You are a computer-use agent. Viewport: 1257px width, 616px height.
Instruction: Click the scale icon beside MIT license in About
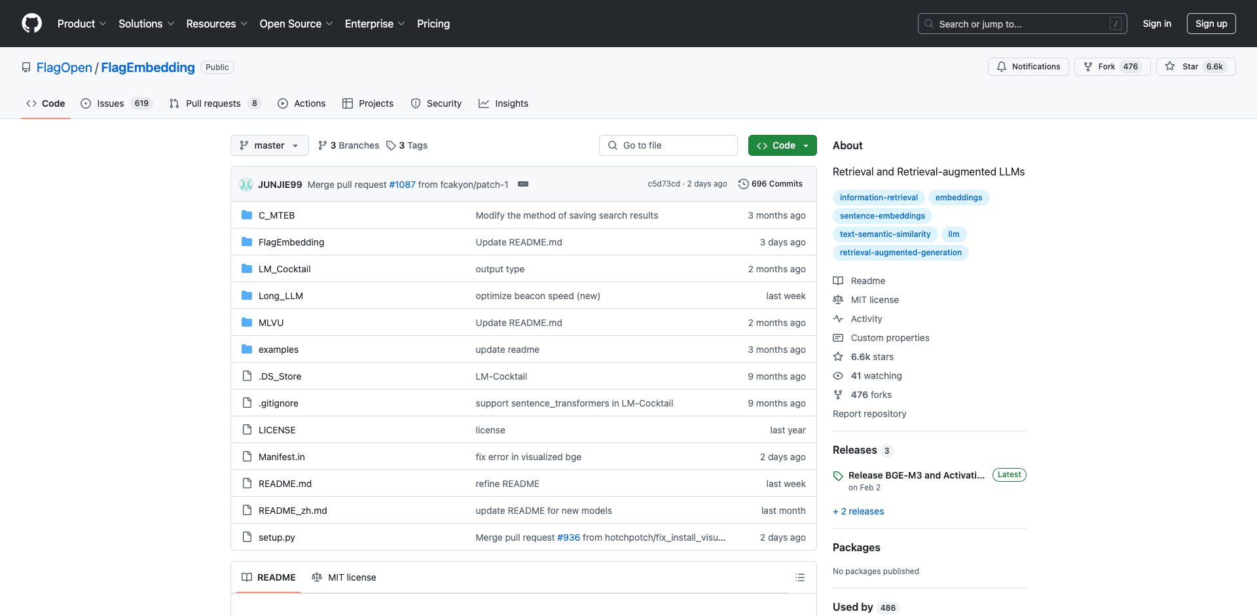(838, 300)
